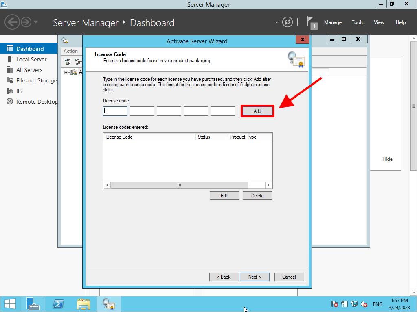Viewport: 417px width, 312px height.
Task: Click the server tree item icon
Action: (x=74, y=72)
